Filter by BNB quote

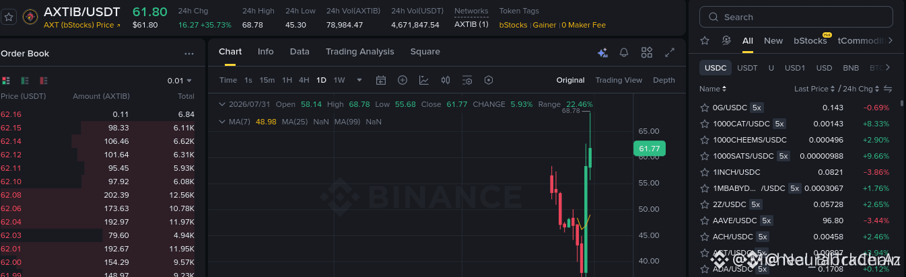[x=851, y=68]
